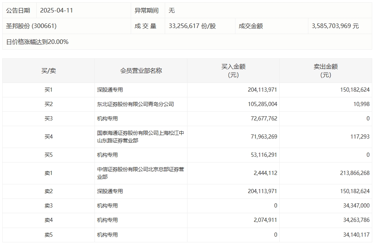Click the 会员营业部名称 column header
The image size is (376, 245).
pyautogui.click(x=141, y=71)
